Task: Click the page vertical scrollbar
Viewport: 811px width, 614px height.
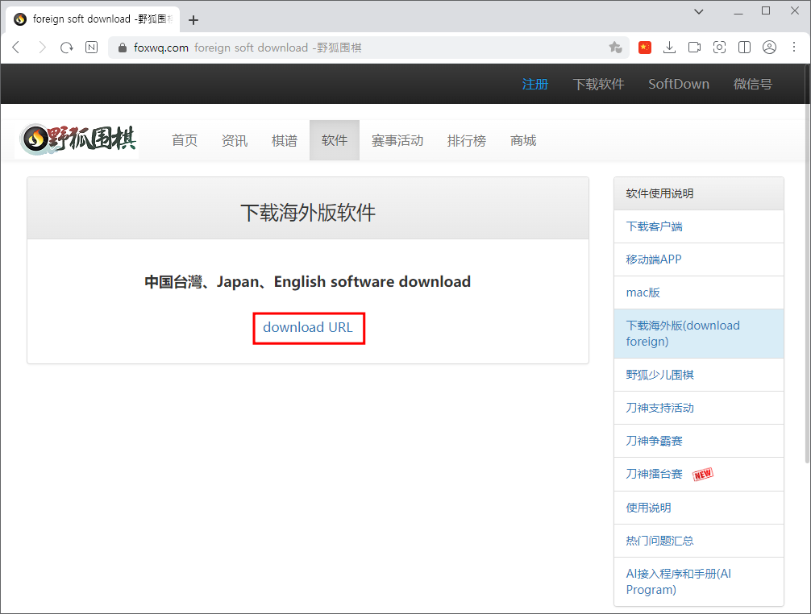Action: click(x=807, y=263)
